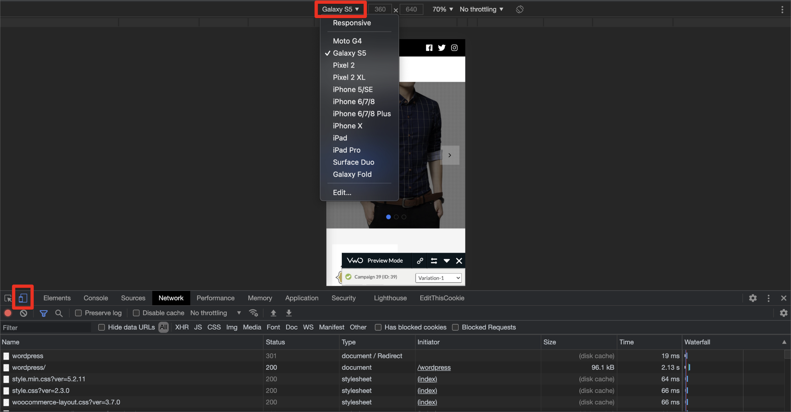Enable the Disable cache checkbox
Viewport: 791px width, 412px height.
[x=136, y=313]
